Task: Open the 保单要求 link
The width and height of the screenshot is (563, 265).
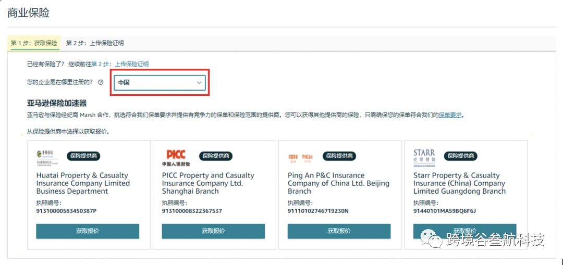Action: pos(450,116)
